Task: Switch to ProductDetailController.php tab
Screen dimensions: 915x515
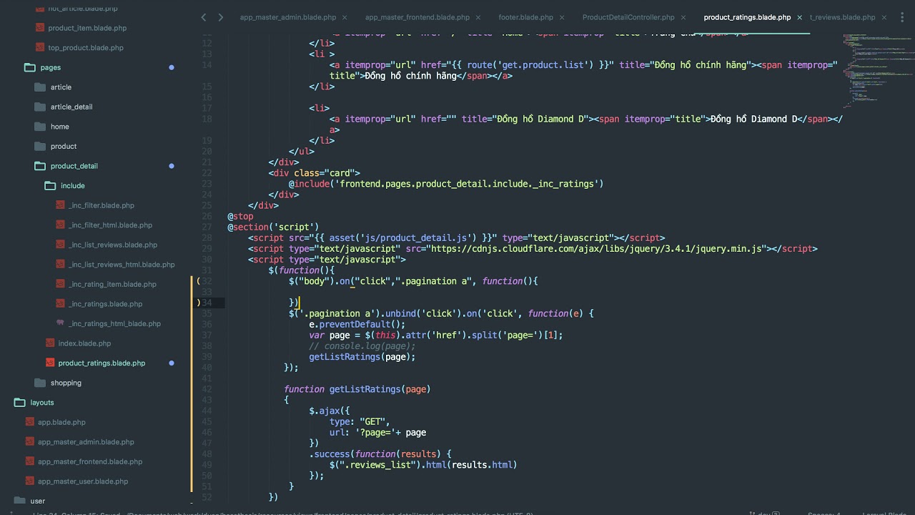Action: click(628, 17)
